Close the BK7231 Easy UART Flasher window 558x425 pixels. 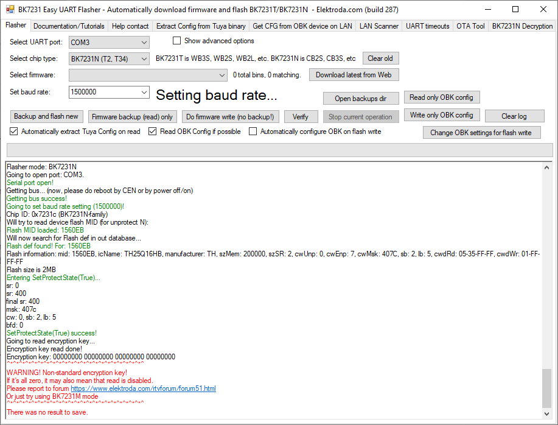[543, 10]
